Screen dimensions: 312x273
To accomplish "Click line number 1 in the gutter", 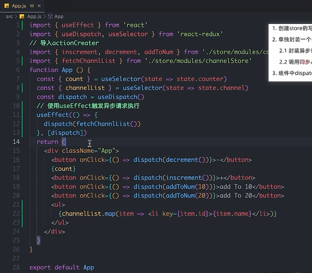I will [18, 25].
